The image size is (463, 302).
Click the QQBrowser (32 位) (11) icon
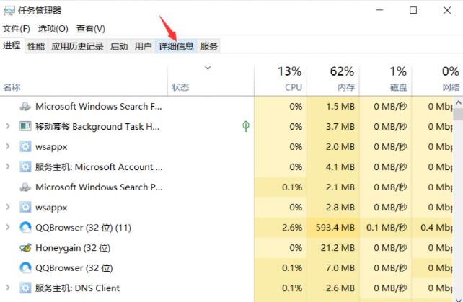pos(25,228)
